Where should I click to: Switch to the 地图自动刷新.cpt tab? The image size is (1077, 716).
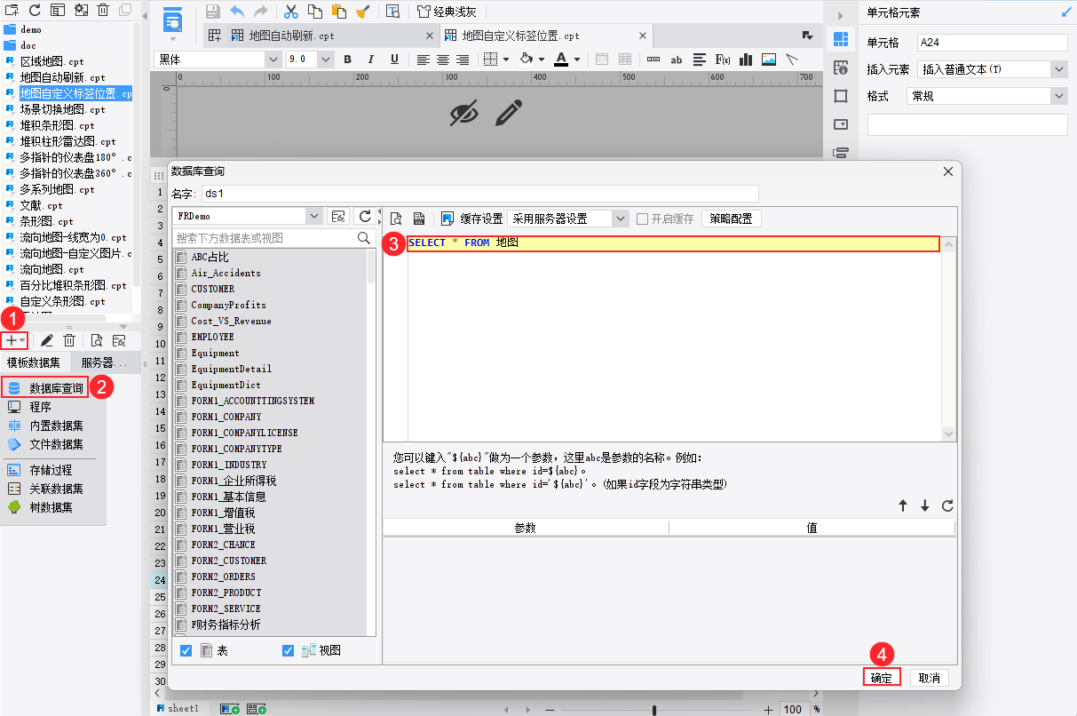point(291,36)
